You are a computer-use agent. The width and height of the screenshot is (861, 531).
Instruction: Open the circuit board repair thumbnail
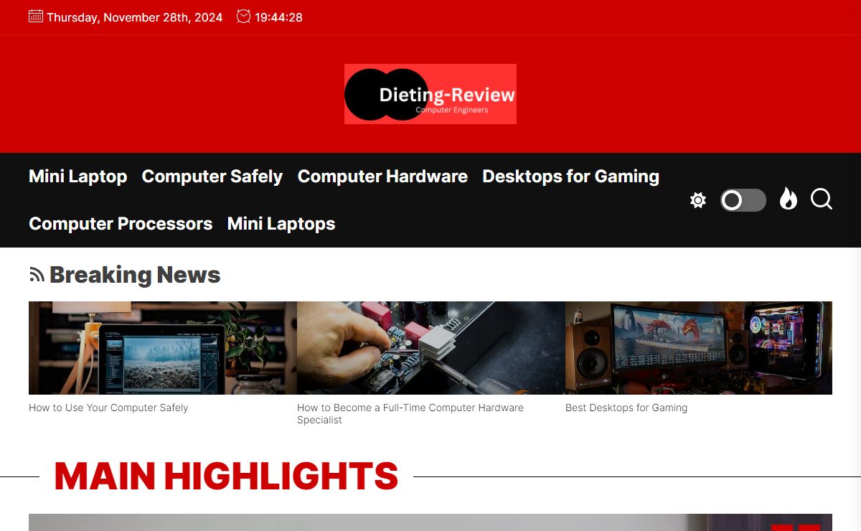(431, 348)
